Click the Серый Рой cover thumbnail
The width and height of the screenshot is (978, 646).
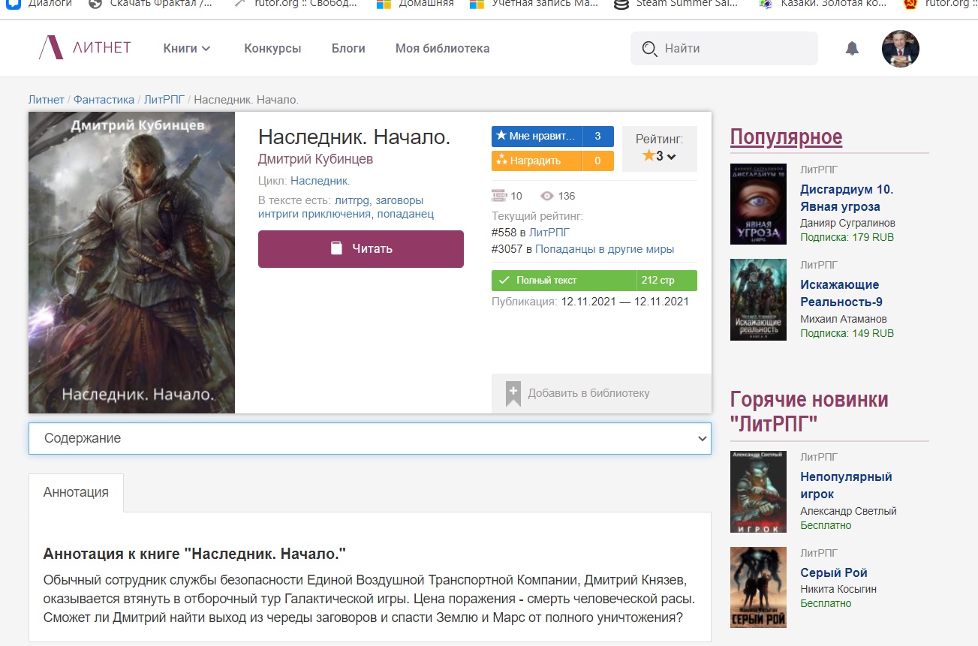tap(758, 587)
